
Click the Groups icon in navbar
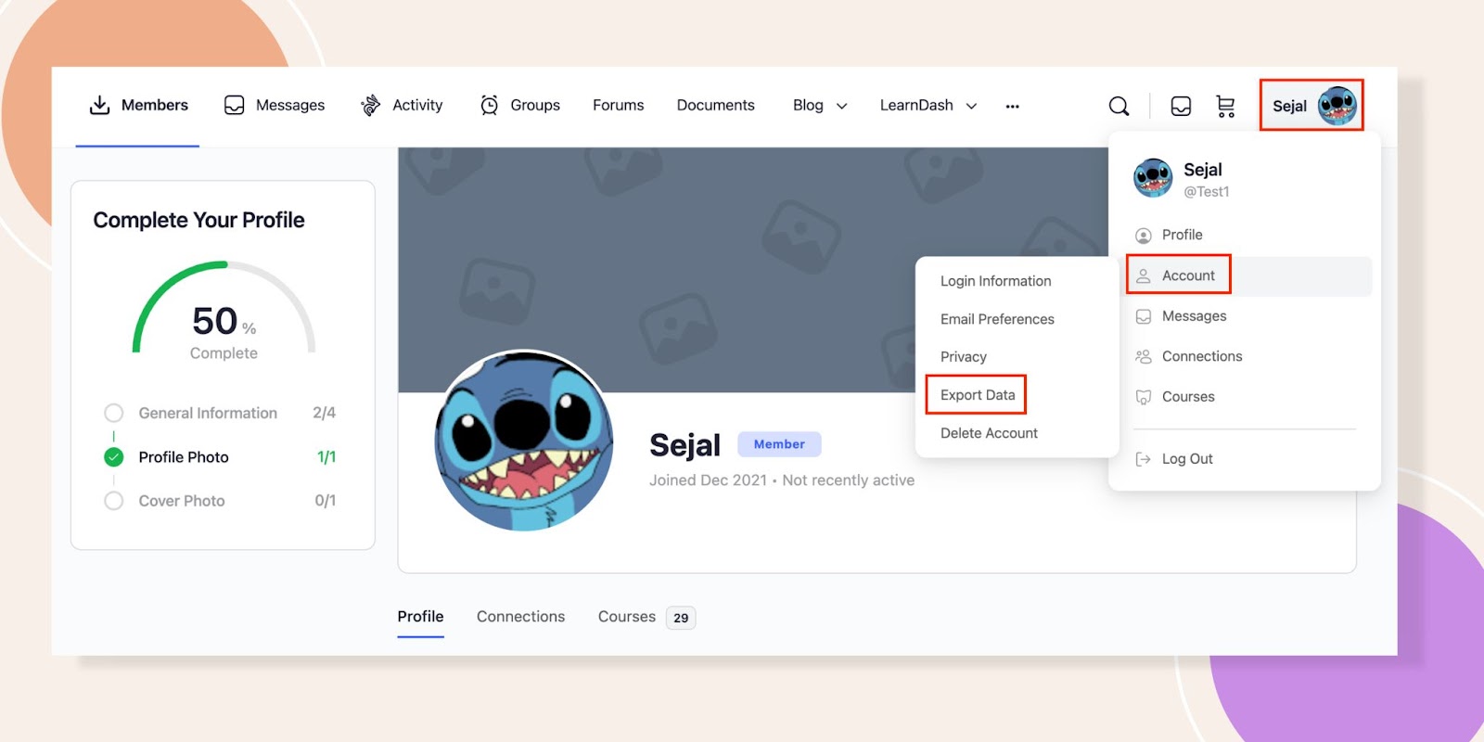(489, 105)
